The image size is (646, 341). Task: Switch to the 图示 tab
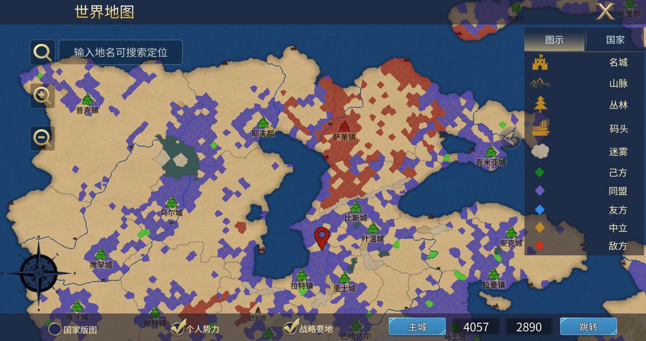554,40
